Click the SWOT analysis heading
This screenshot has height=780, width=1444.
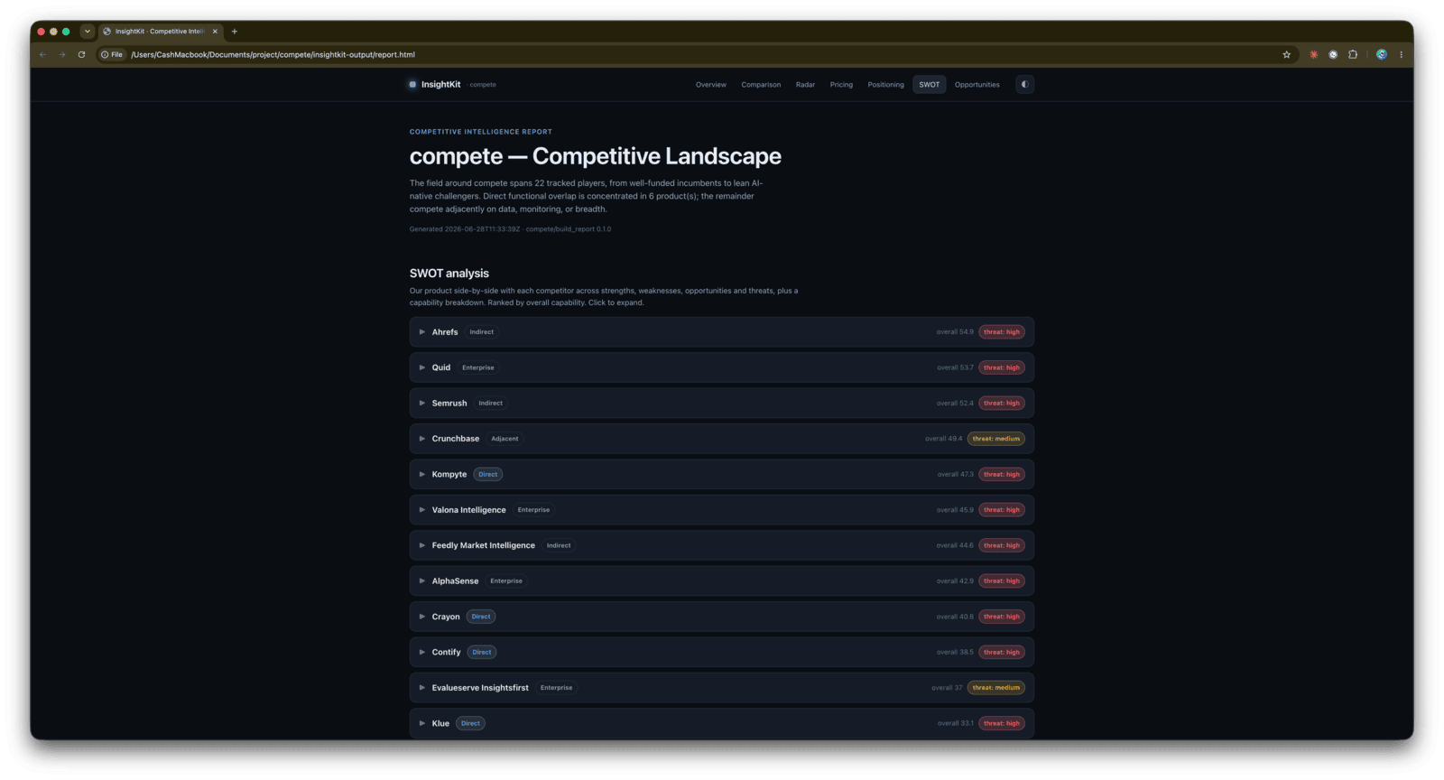tap(449, 274)
